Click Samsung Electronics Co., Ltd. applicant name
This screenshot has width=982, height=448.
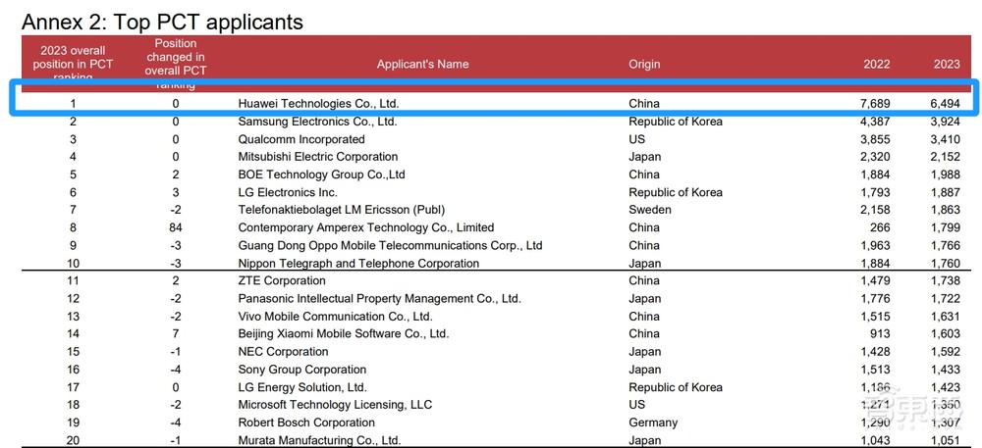317,122
